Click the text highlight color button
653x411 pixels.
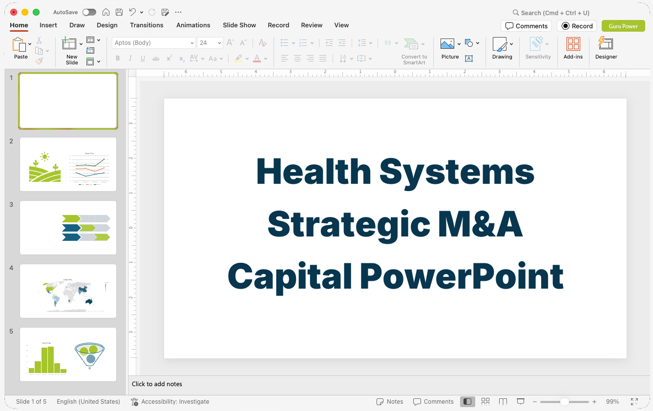click(238, 59)
